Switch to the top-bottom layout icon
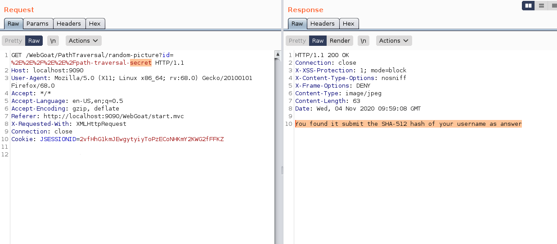The width and height of the screenshot is (557, 244). [x=541, y=5]
